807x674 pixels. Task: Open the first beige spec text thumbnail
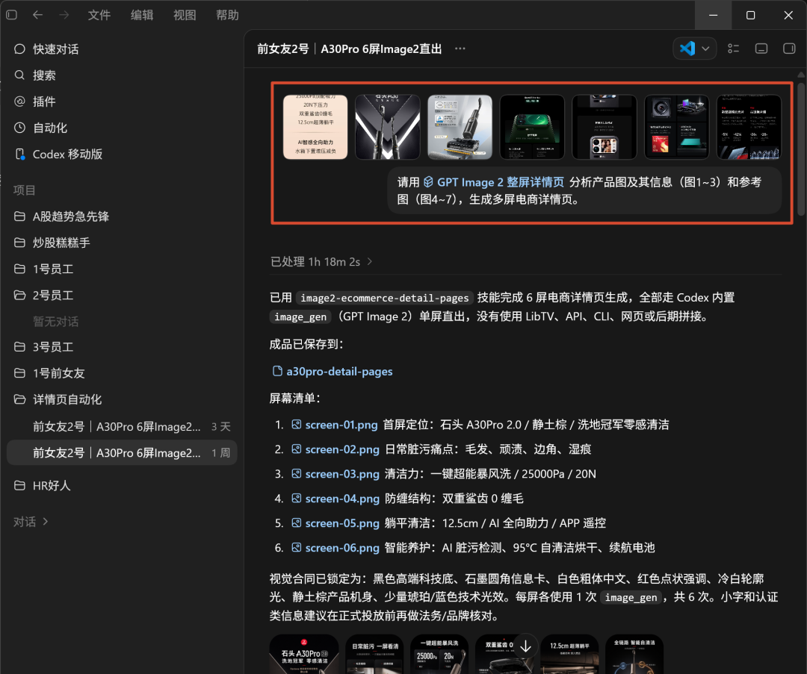click(x=315, y=127)
